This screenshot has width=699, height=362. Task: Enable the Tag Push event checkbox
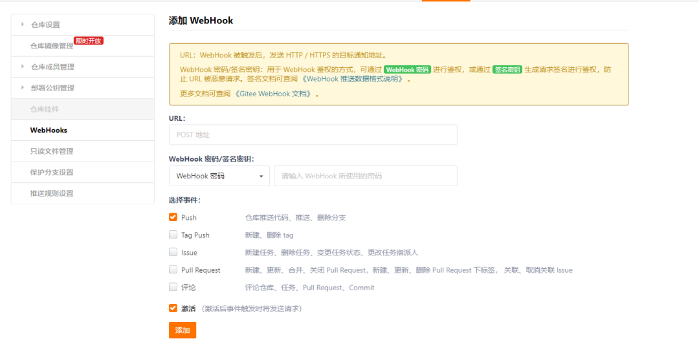coord(173,235)
